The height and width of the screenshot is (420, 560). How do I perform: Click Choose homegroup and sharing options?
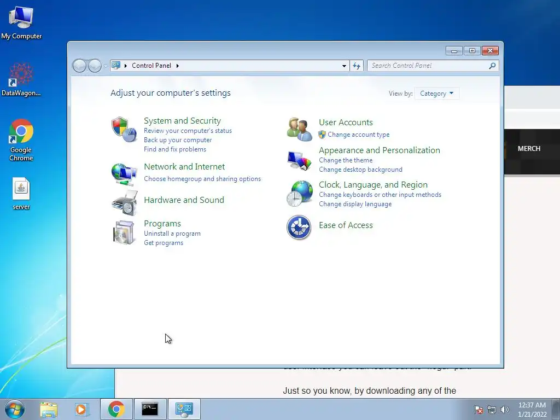(202, 179)
